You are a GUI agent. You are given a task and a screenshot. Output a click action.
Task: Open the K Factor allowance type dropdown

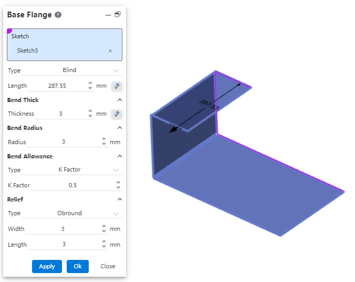pyautogui.click(x=116, y=170)
